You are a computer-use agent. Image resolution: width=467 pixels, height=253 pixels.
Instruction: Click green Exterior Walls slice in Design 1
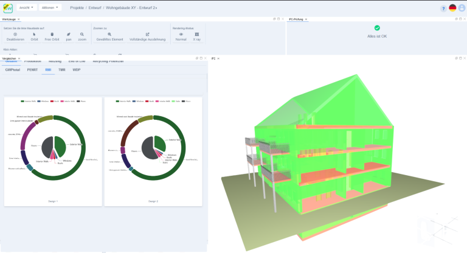click(60, 146)
